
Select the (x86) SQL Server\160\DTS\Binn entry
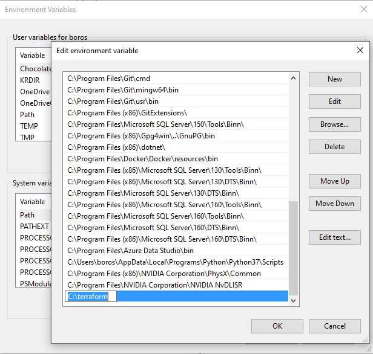(x=176, y=239)
